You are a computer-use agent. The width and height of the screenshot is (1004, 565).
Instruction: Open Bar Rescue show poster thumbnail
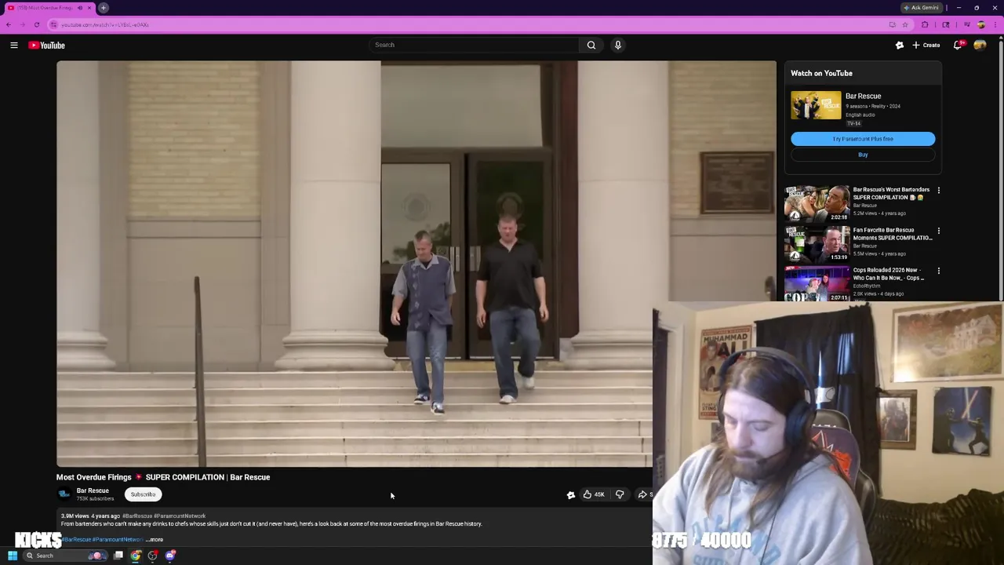pos(816,105)
